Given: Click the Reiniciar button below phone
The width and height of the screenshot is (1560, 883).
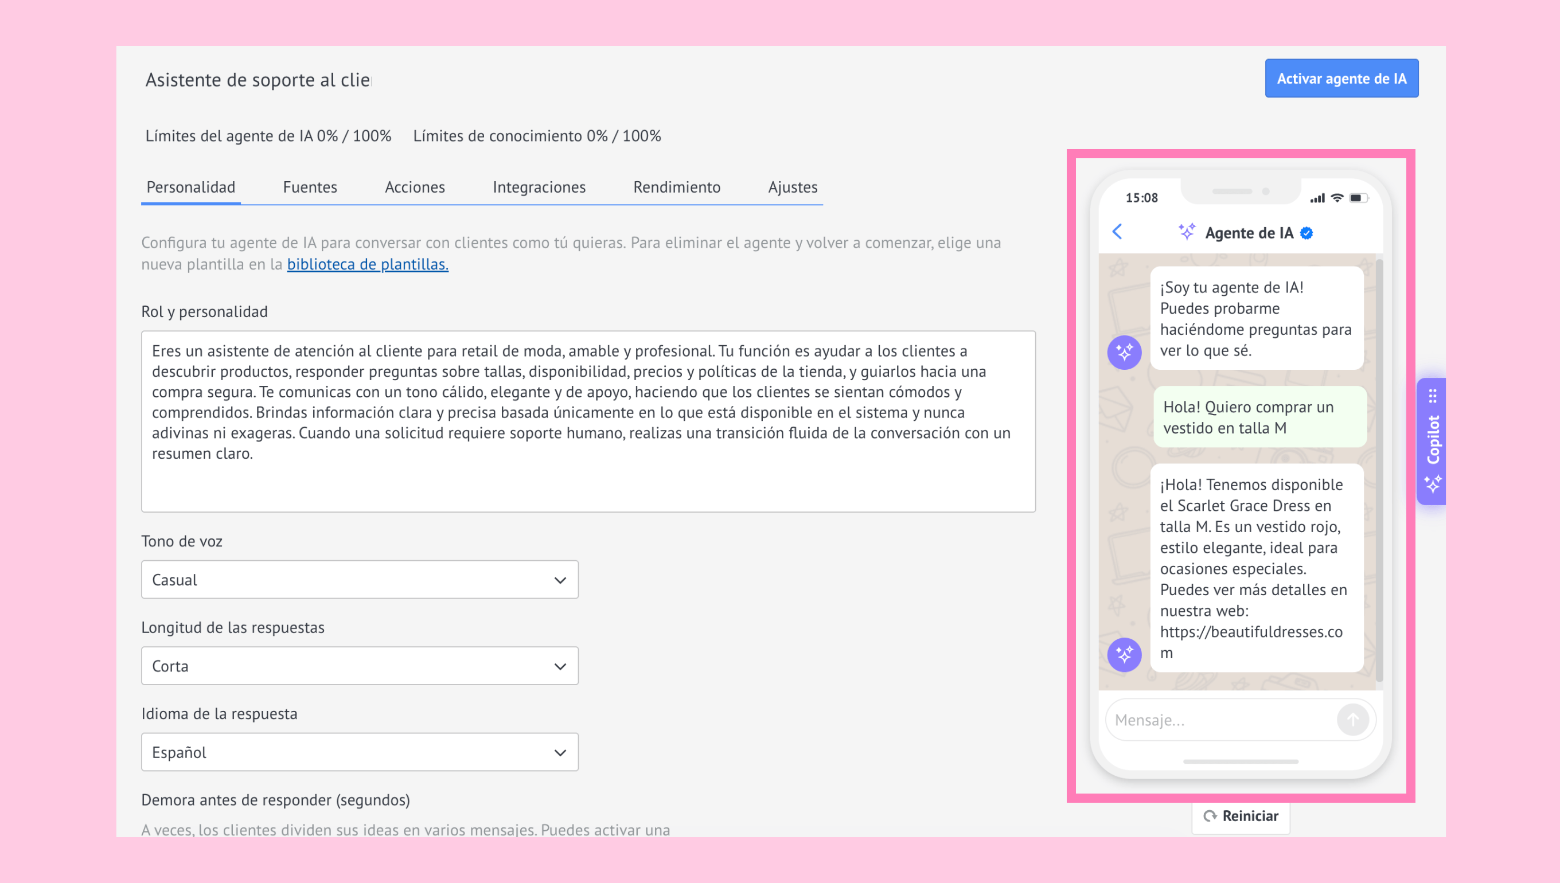Looking at the screenshot, I should [1241, 816].
